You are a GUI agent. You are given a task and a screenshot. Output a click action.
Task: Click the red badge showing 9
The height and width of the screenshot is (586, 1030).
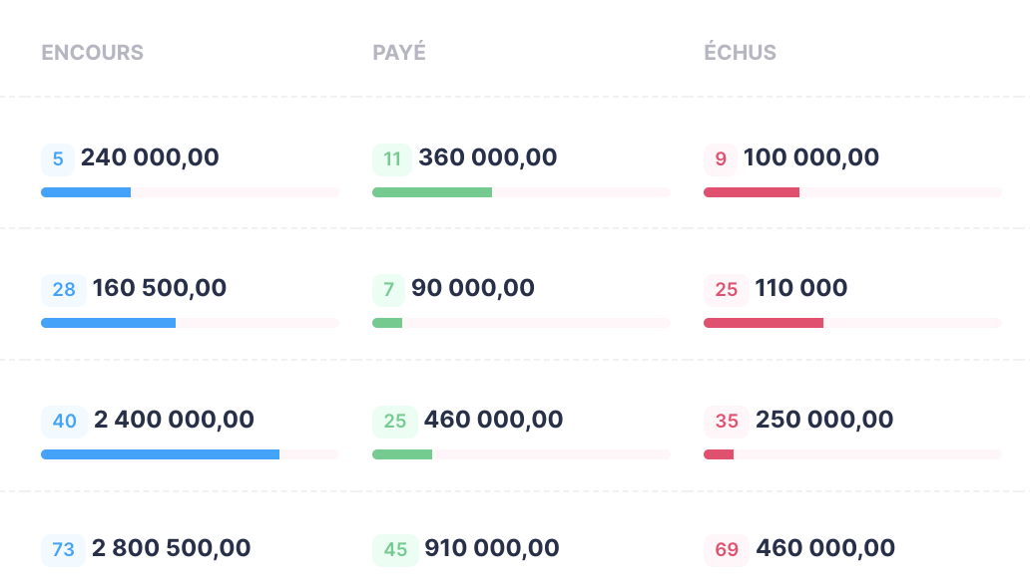(721, 158)
